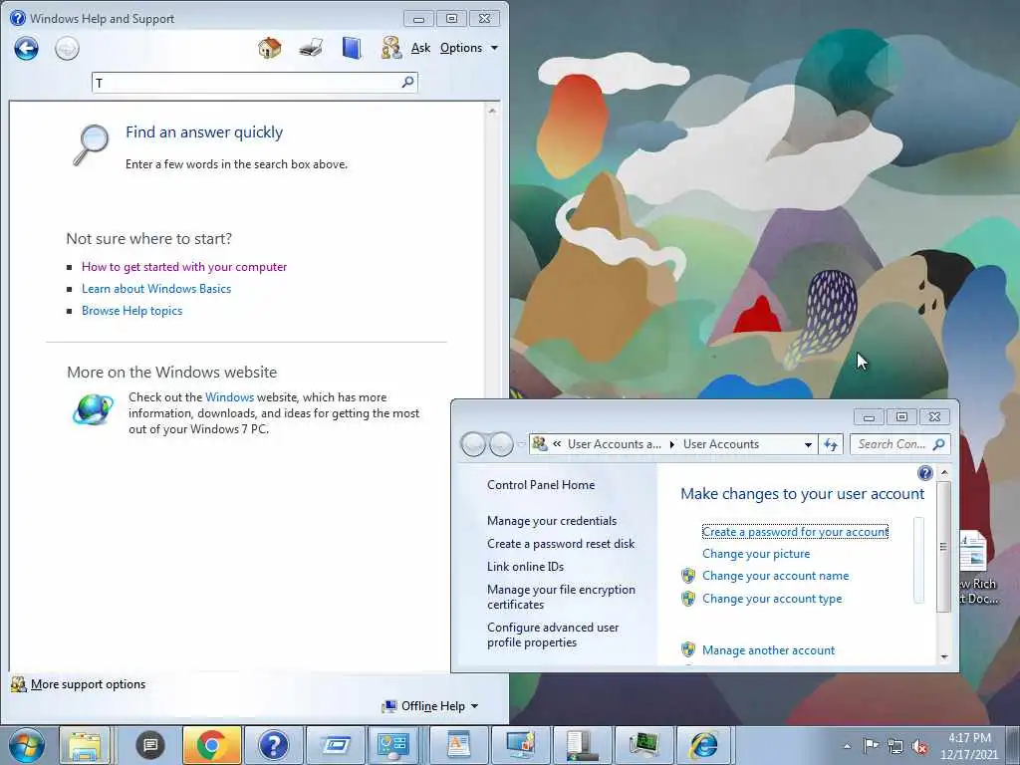Click Change your account type
1020x765 pixels.
(x=772, y=599)
